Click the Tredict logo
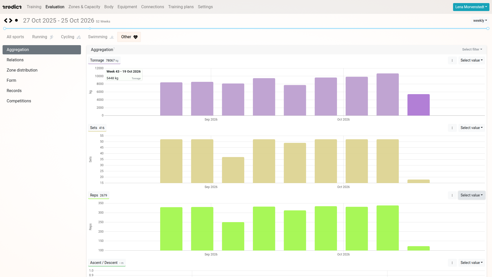This screenshot has width=492, height=277. point(12,7)
